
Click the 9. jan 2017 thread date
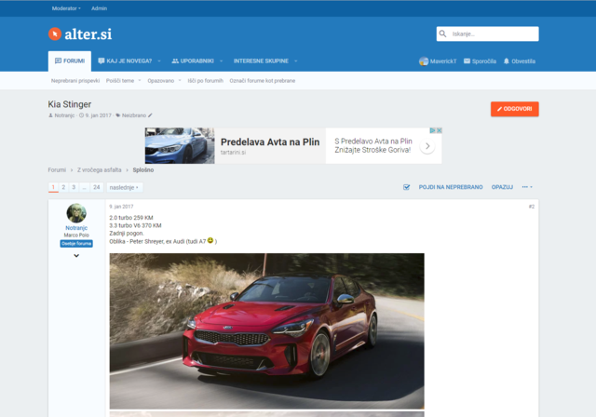(x=98, y=115)
